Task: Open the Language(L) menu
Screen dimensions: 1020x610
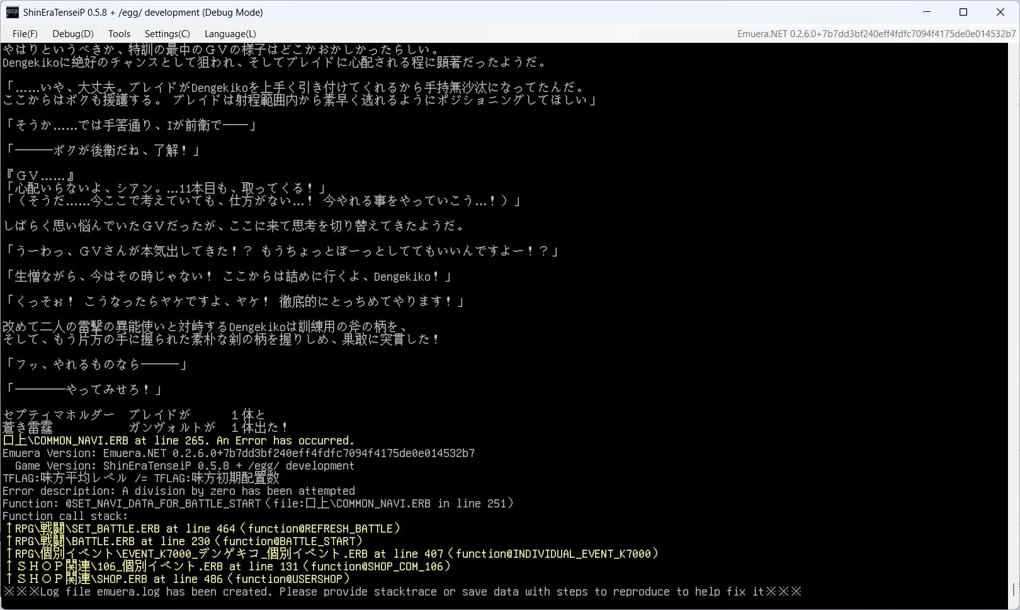Action: pos(230,34)
